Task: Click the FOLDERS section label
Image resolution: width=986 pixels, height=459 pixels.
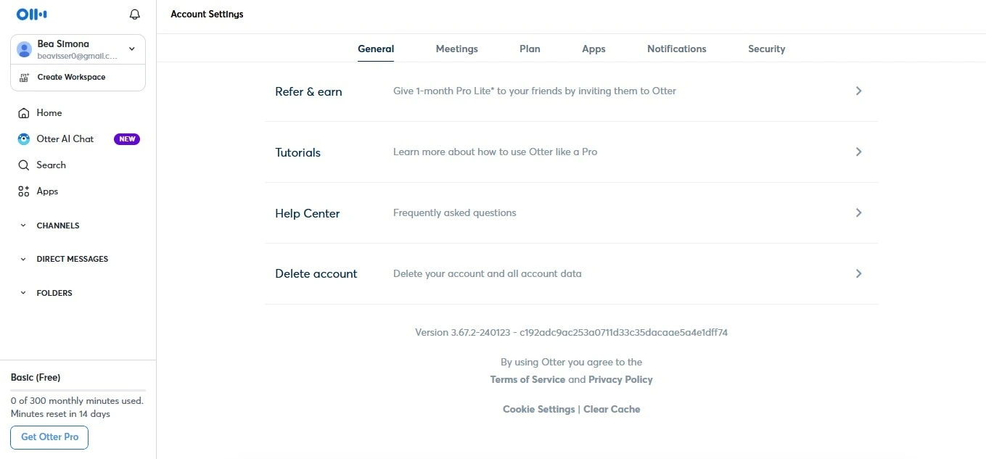Action: 54,293
